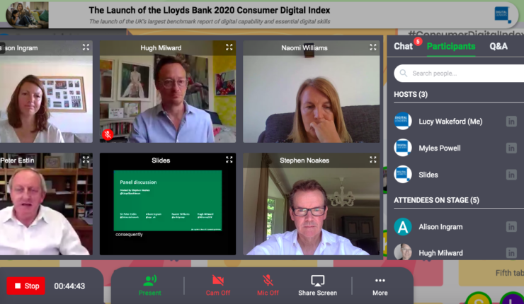Image resolution: width=524 pixels, height=304 pixels.
Task: Select Hugh Milward in attendees list
Action: [440, 253]
